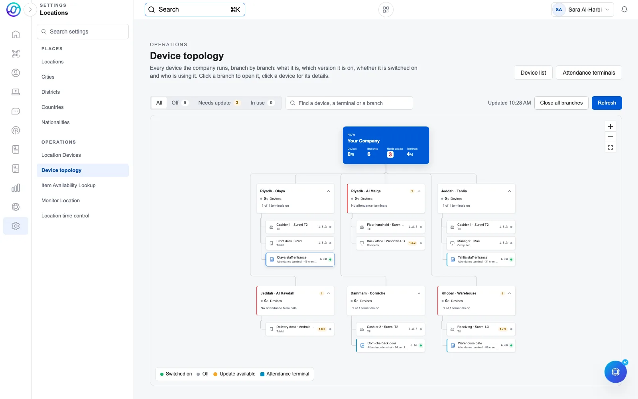The image size is (638, 399).
Task: Filter devices by In use
Action: [x=262, y=103]
